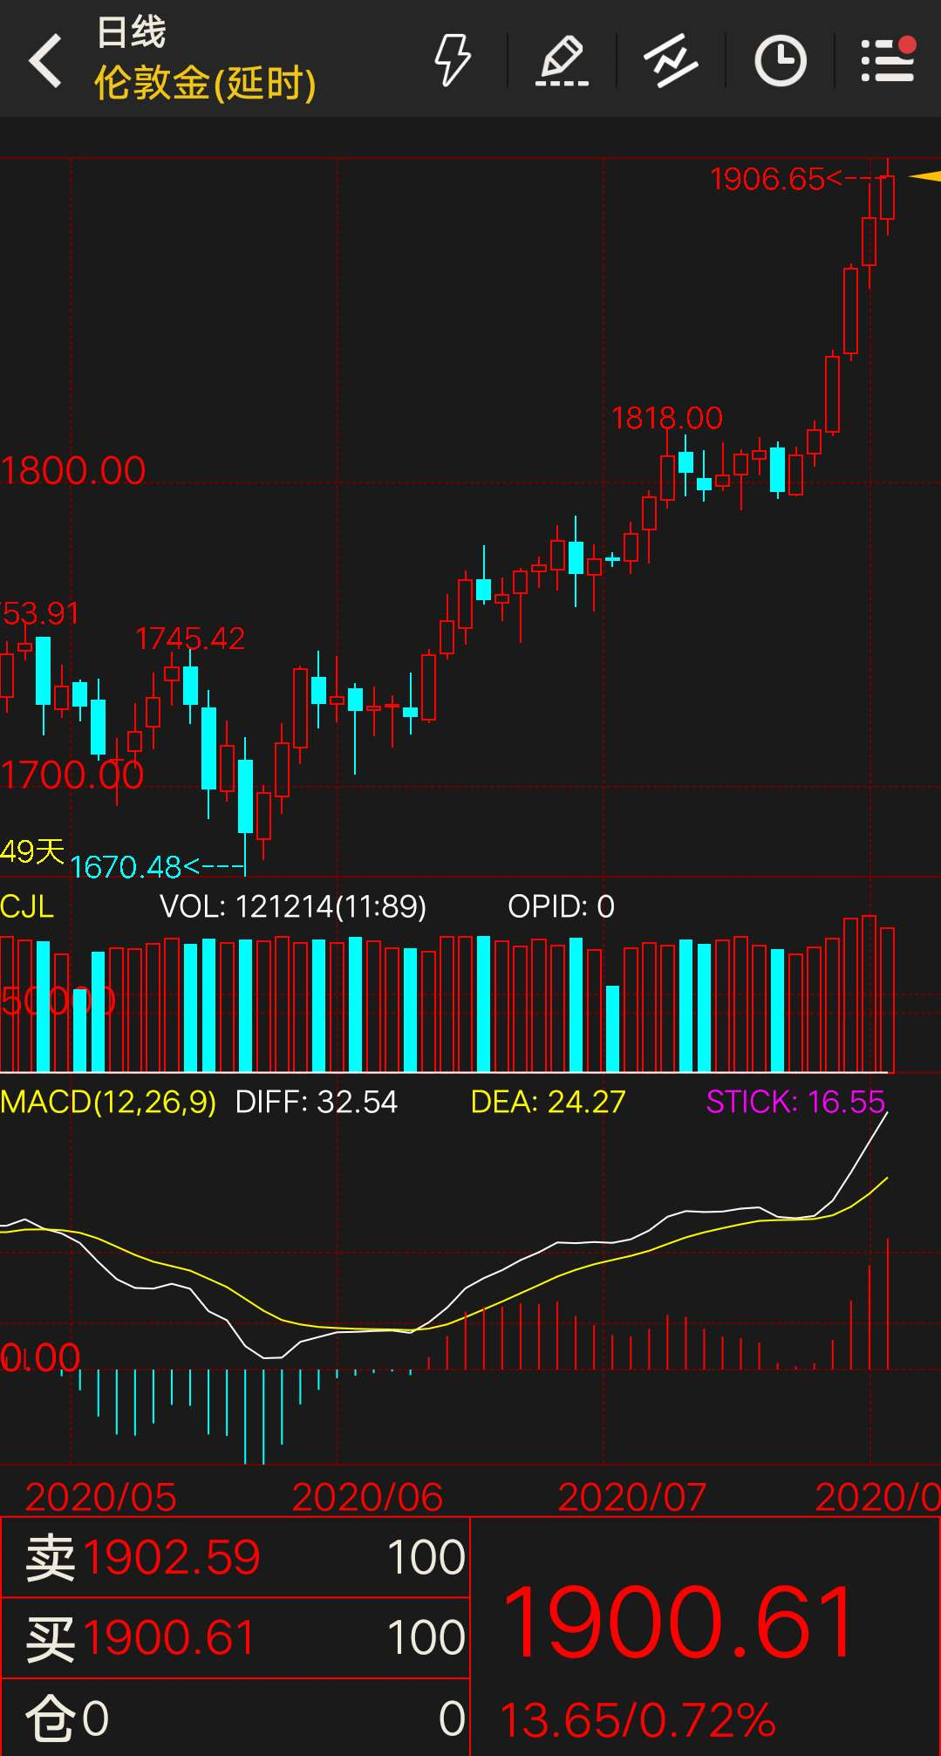This screenshot has height=1756, width=941.
Task: Select the 卖 1902.59 sell row
Action: tap(235, 1557)
